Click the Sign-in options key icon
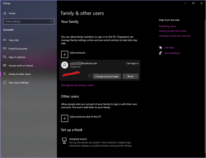 [x=5, y=57]
